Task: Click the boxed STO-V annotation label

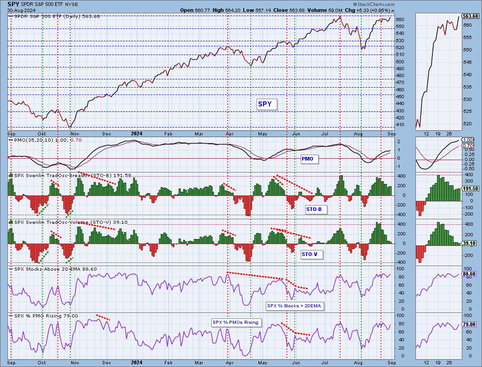Action: (311, 254)
